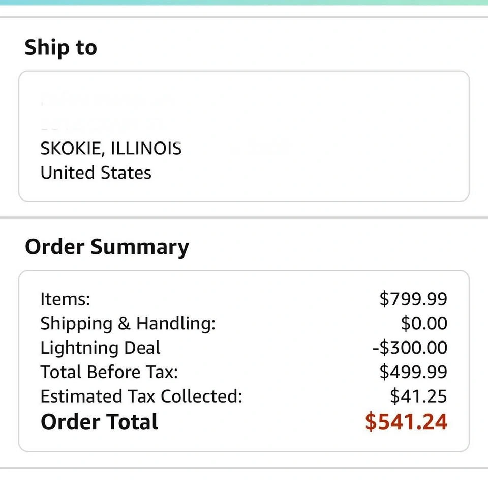
Task: Click the red $541.24 order total
Action: pyautogui.click(x=406, y=422)
